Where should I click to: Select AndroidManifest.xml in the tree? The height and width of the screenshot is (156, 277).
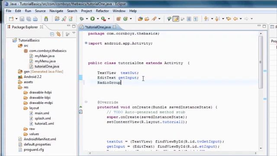point(40,139)
